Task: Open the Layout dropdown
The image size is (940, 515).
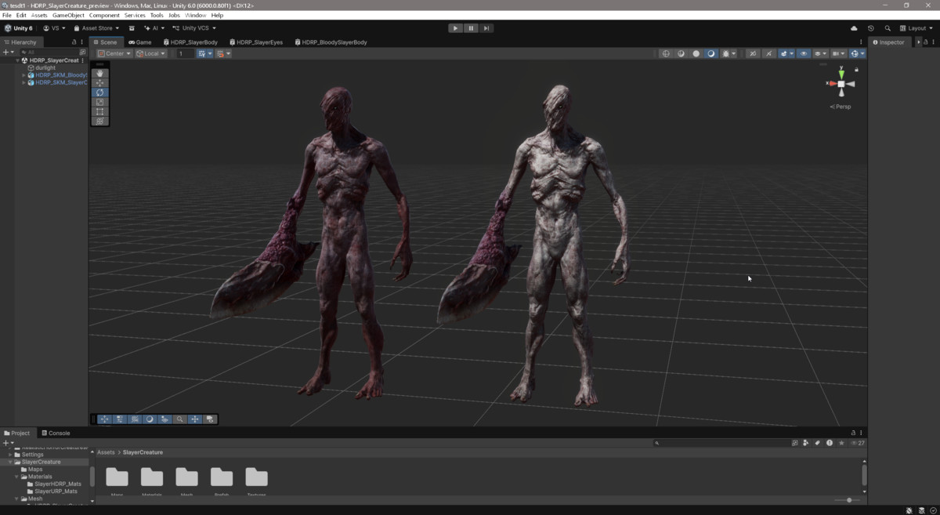Action: point(917,28)
